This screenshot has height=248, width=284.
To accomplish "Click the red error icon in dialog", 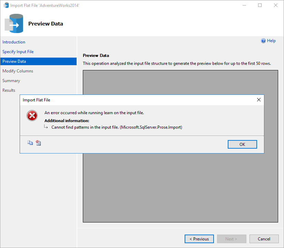I will (32, 116).
